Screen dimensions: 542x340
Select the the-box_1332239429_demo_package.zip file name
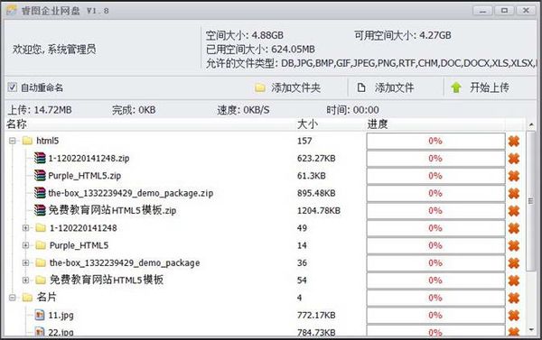click(x=130, y=193)
